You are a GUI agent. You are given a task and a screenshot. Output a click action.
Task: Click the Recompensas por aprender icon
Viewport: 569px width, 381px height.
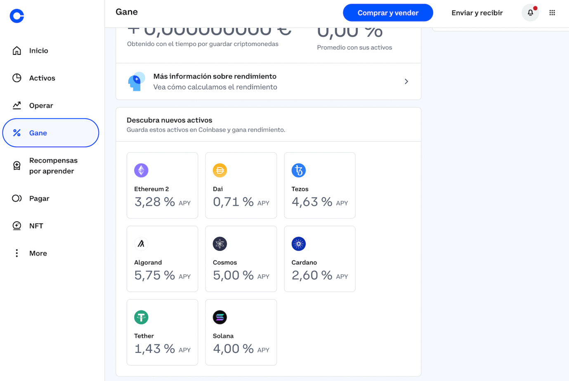click(x=17, y=166)
